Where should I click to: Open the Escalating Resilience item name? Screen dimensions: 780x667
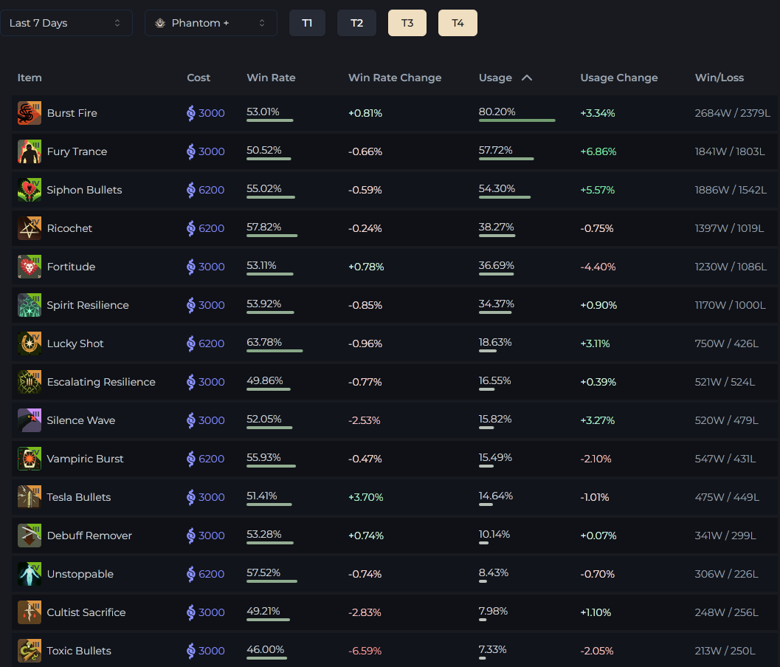(101, 382)
